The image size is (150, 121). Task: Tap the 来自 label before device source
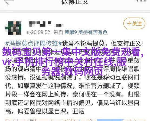tap(58, 32)
